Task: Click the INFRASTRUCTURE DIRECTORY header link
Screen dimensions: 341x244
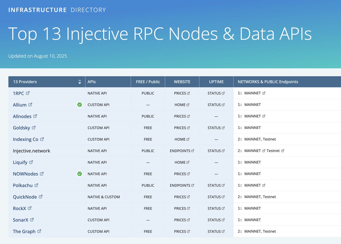Action: click(57, 10)
